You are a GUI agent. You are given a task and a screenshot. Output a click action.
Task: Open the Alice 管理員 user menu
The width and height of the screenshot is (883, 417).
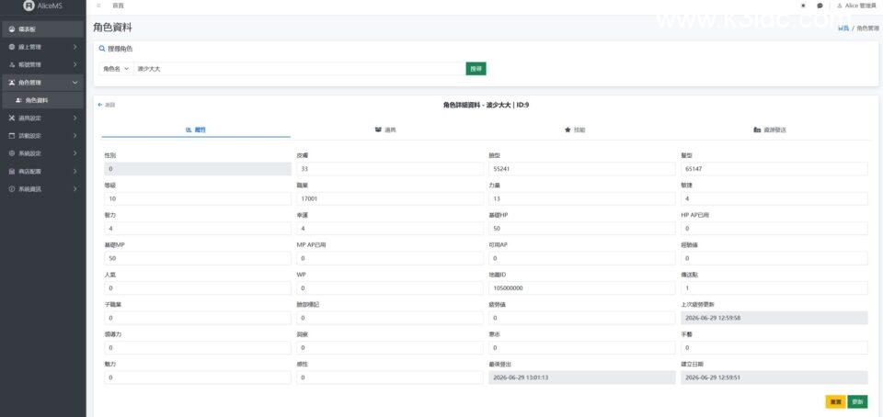(x=856, y=6)
